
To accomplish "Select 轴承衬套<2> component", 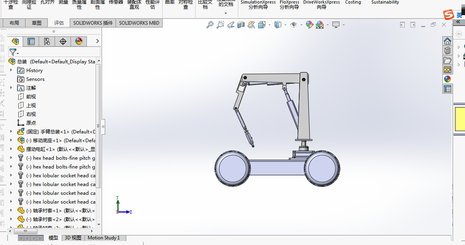I will point(56,220).
